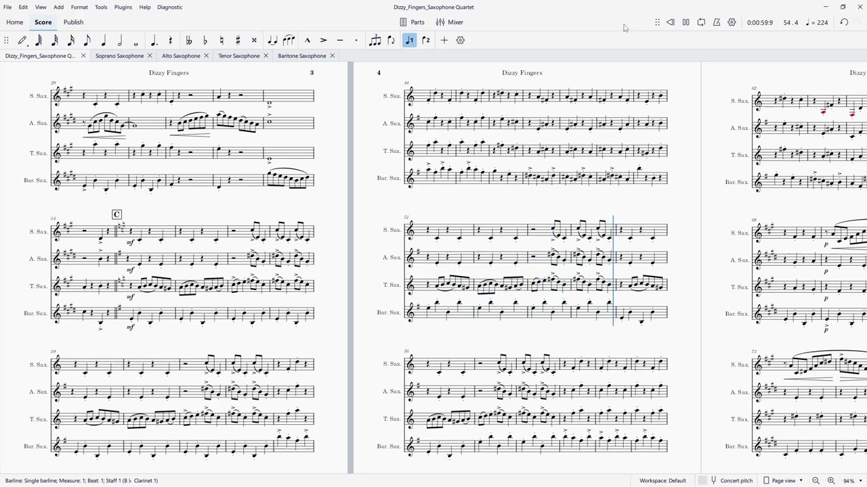Select the eighth note duration

coord(87,41)
